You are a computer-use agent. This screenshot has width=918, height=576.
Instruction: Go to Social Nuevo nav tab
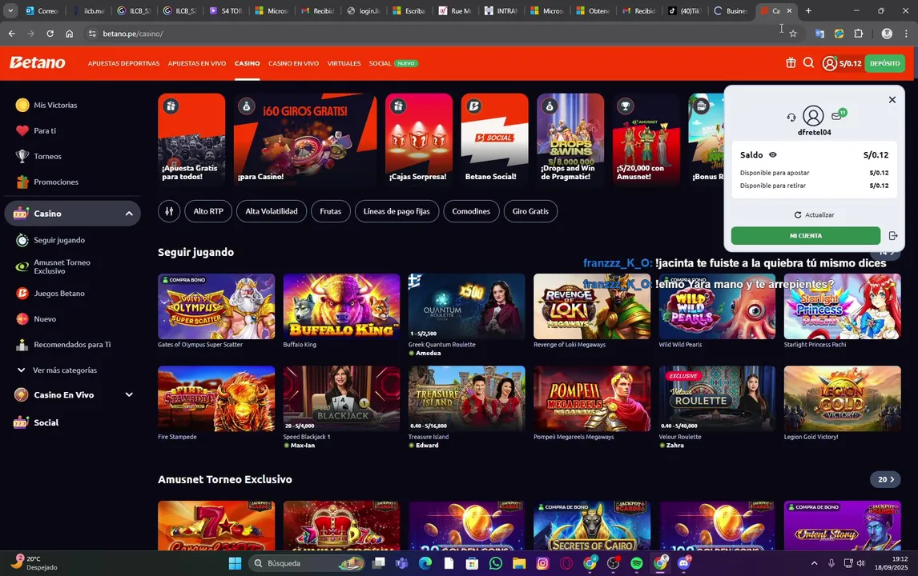pyautogui.click(x=393, y=63)
